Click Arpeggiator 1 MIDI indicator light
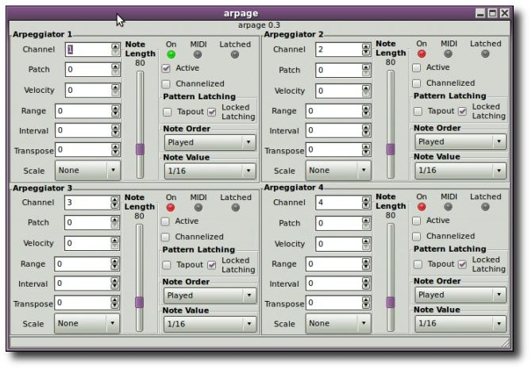The image size is (532, 370). click(198, 54)
